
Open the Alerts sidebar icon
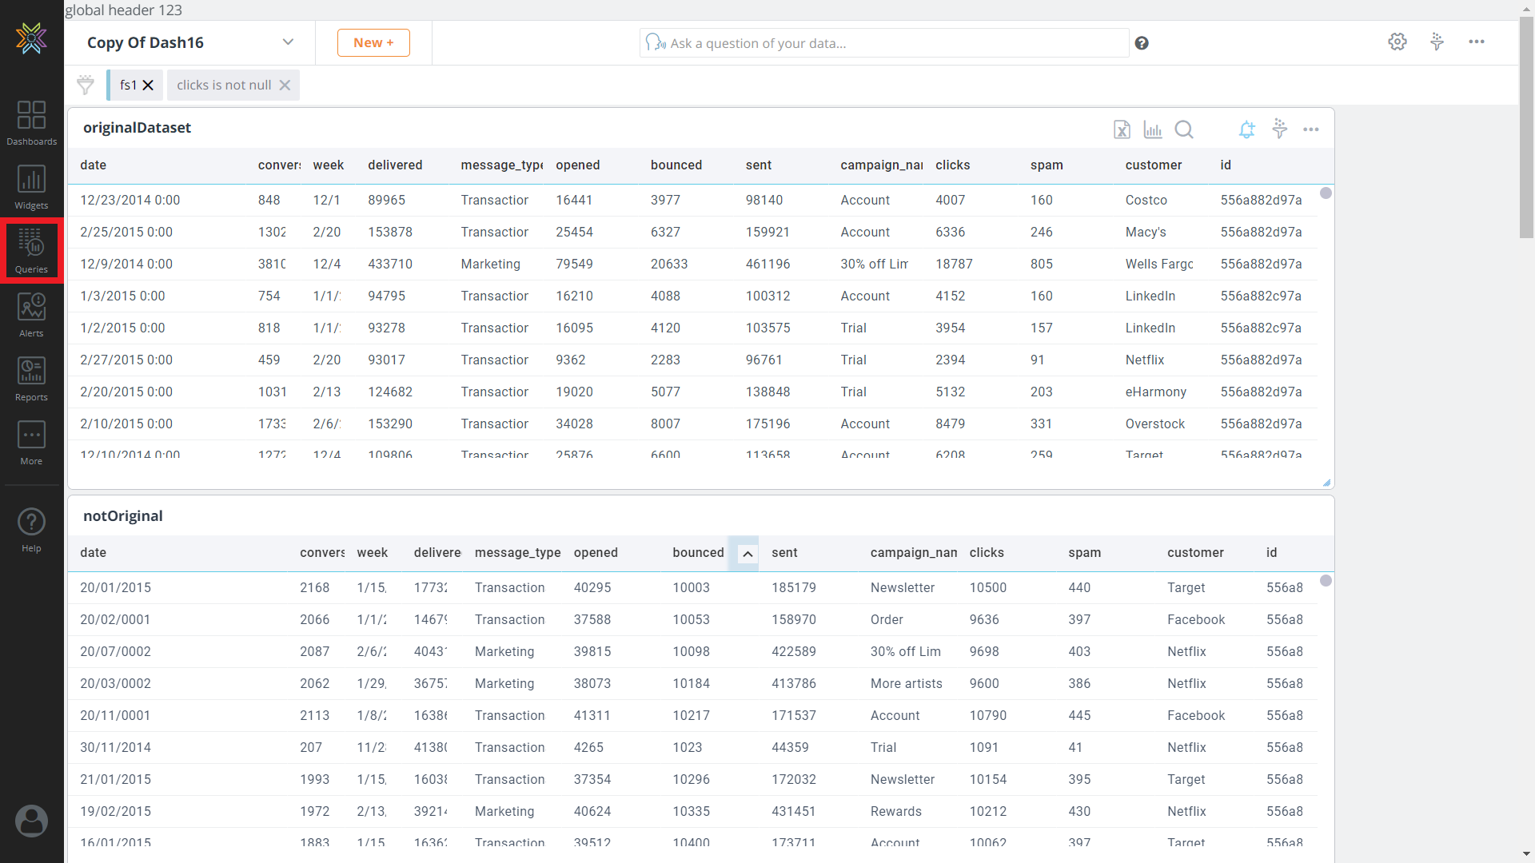tap(31, 314)
